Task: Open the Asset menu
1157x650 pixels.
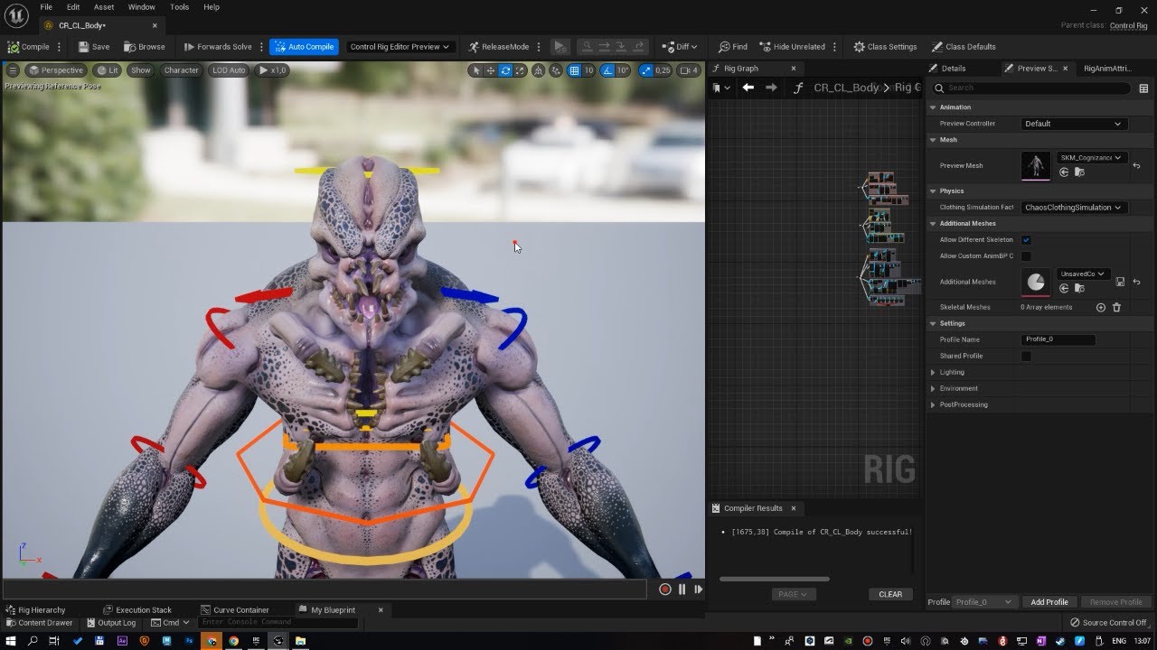Action: click(104, 7)
